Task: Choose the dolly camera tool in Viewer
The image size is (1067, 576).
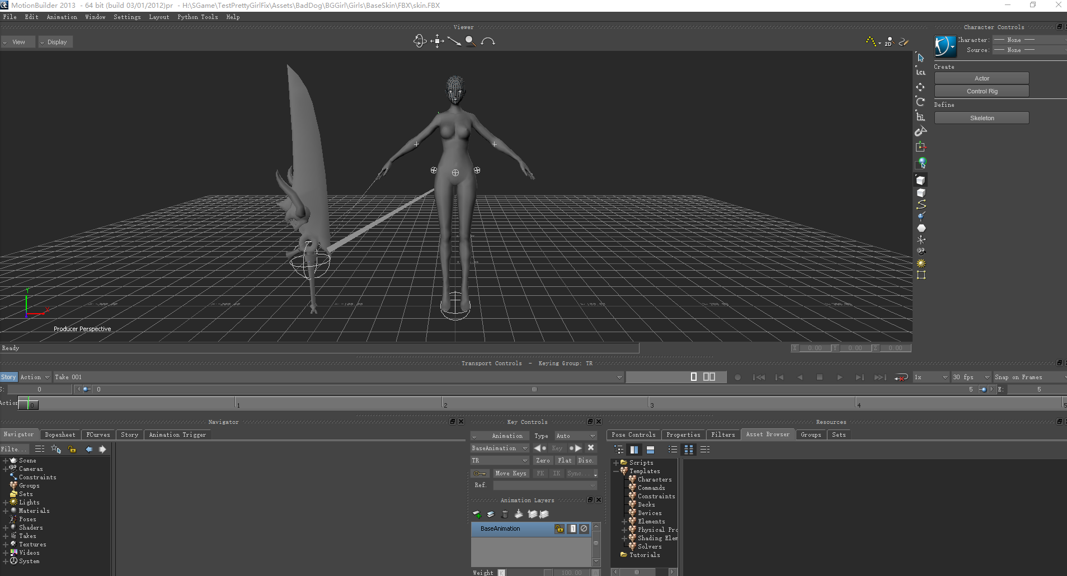Action: (454, 41)
